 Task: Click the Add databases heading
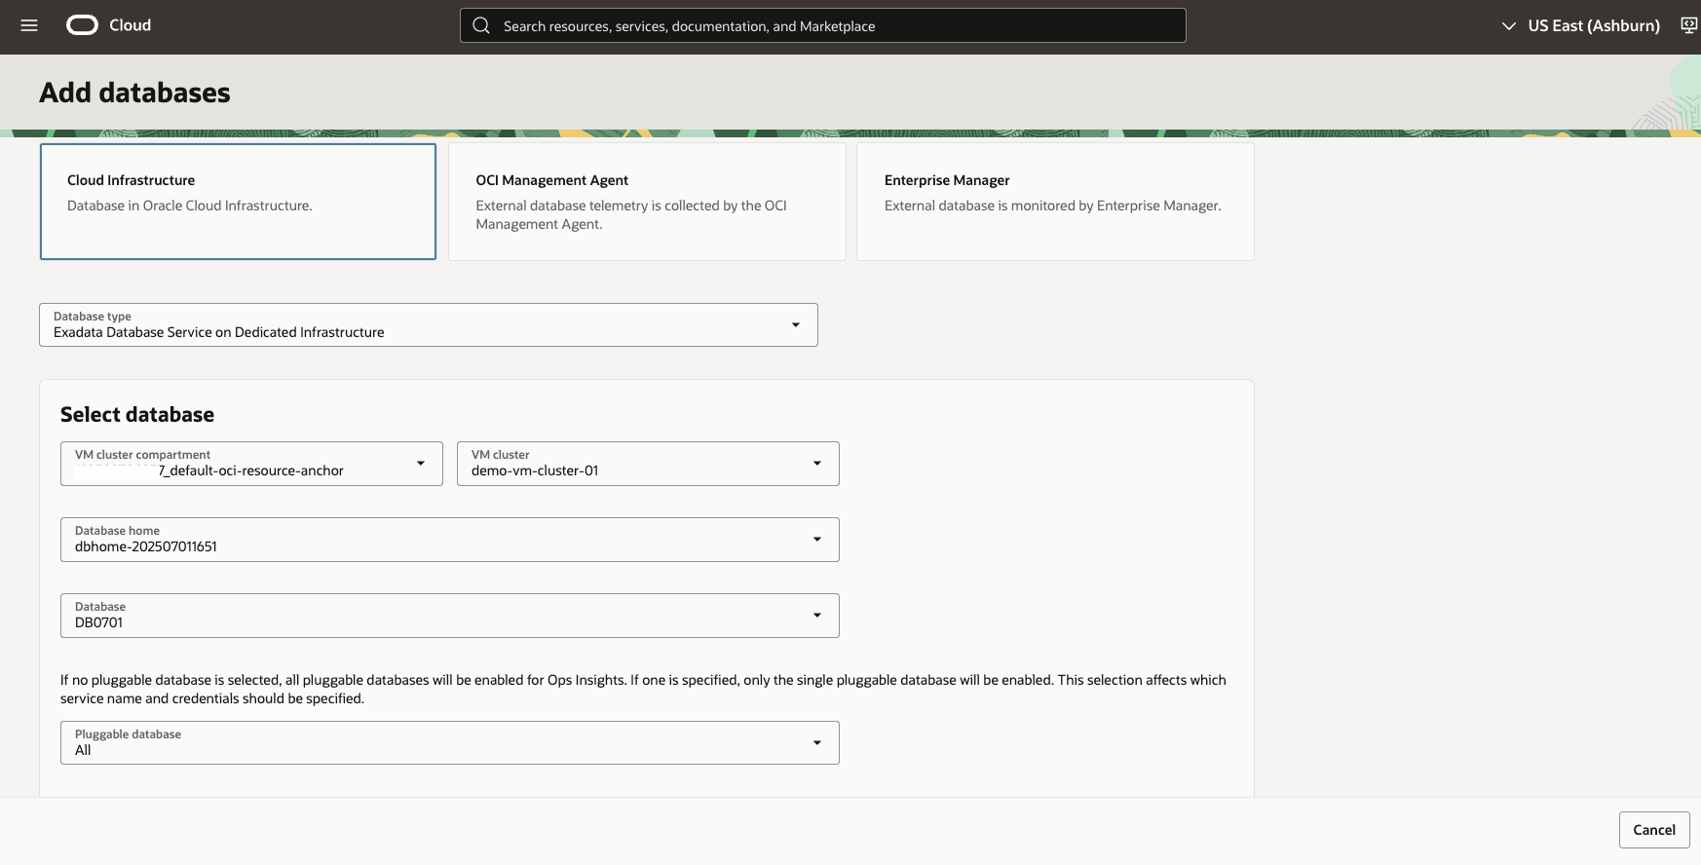tap(134, 93)
